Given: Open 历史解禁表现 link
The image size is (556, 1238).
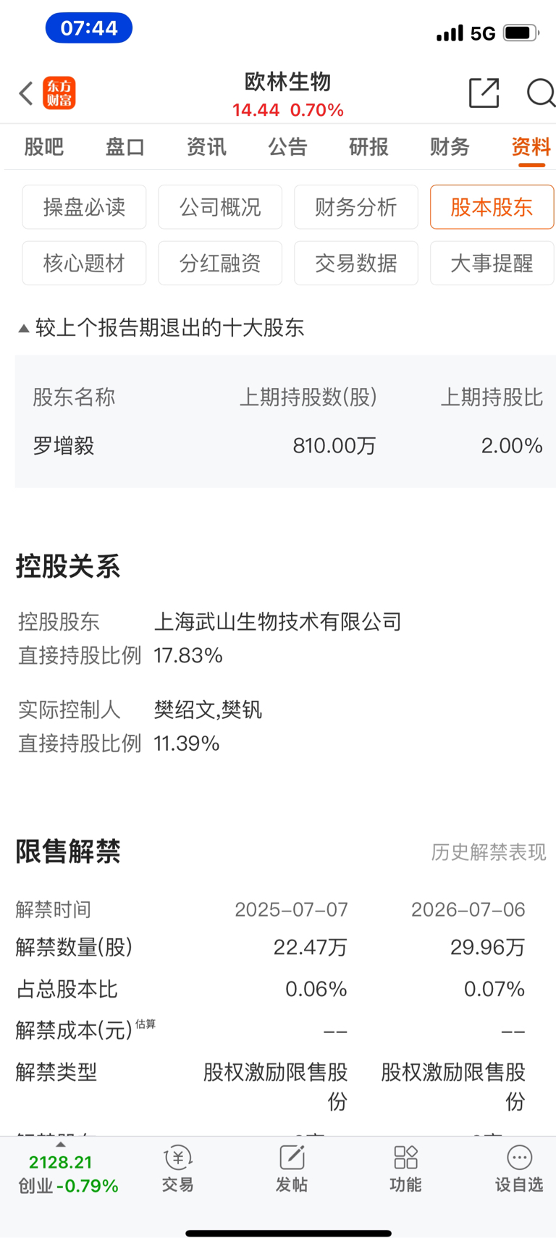Looking at the screenshot, I should click(x=489, y=852).
